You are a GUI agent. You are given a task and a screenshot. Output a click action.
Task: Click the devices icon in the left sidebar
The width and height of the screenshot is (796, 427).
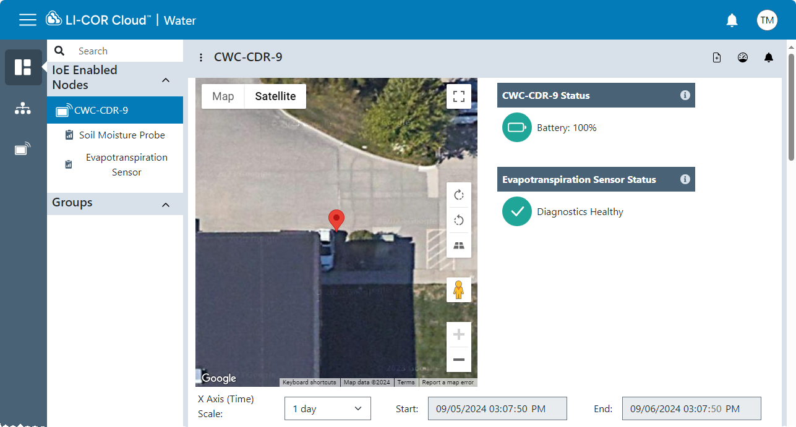point(23,149)
